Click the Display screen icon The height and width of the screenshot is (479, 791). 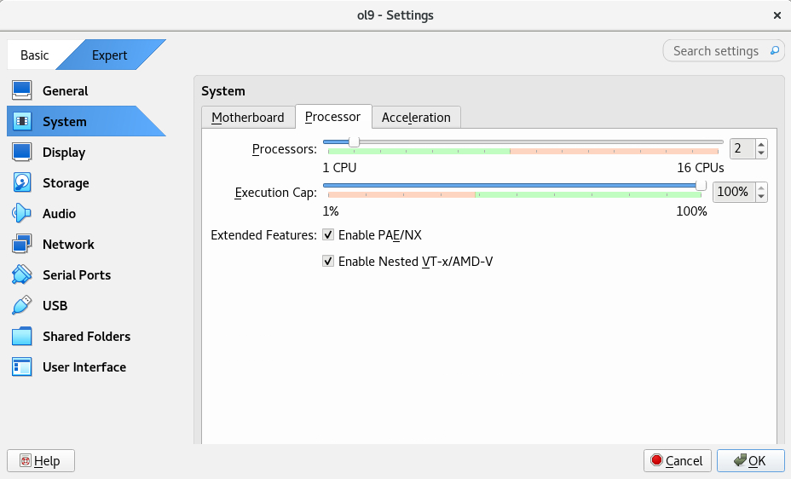[x=22, y=152]
